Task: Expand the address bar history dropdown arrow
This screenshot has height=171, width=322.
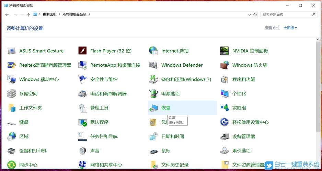Action: pos(250,14)
